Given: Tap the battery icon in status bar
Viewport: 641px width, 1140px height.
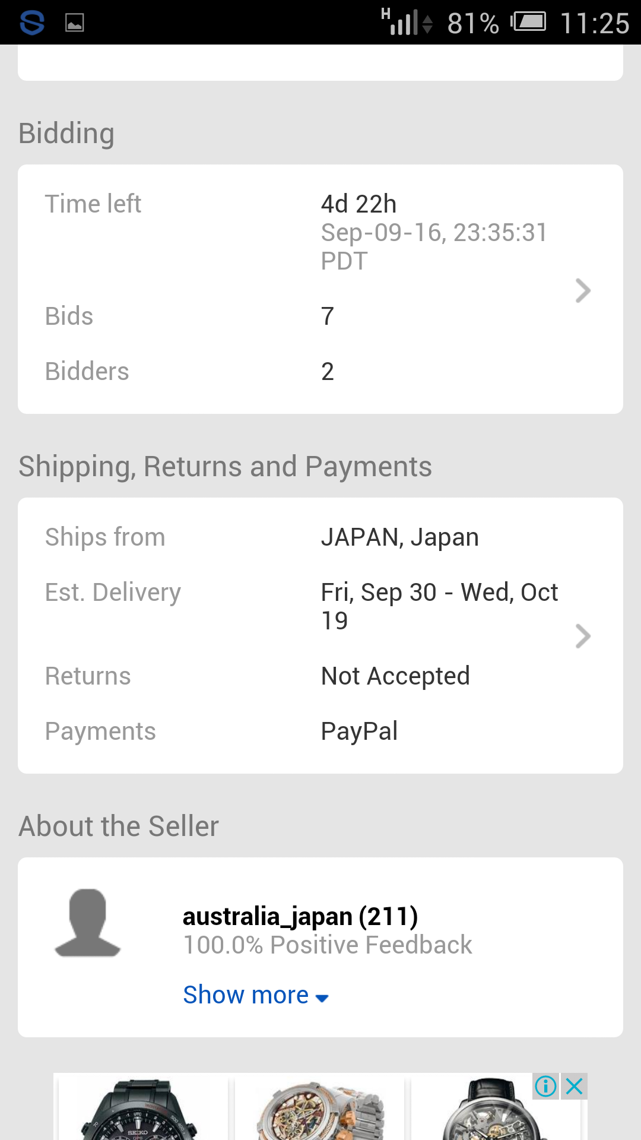Looking at the screenshot, I should tap(528, 23).
